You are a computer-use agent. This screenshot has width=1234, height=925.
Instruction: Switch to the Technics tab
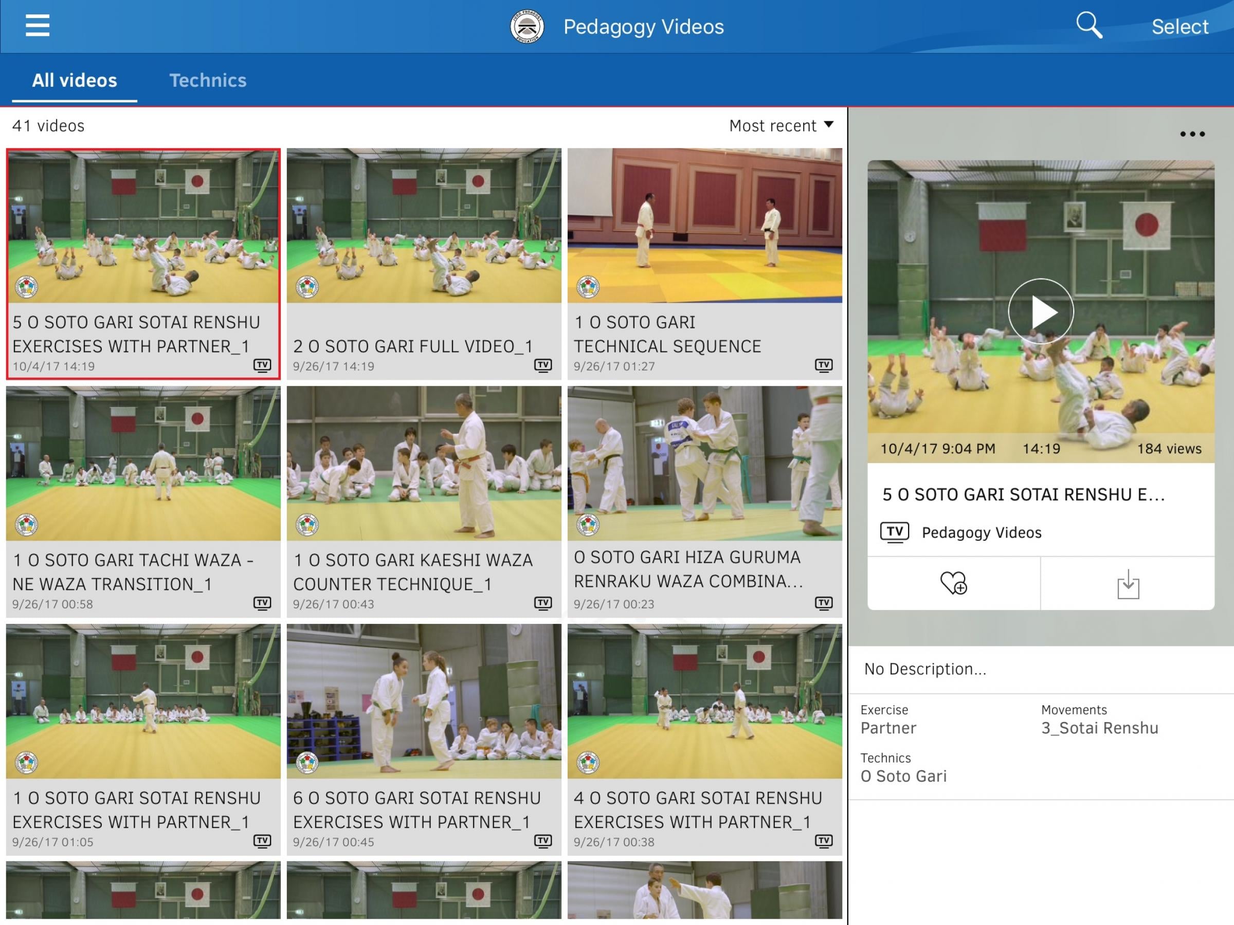[x=208, y=80]
